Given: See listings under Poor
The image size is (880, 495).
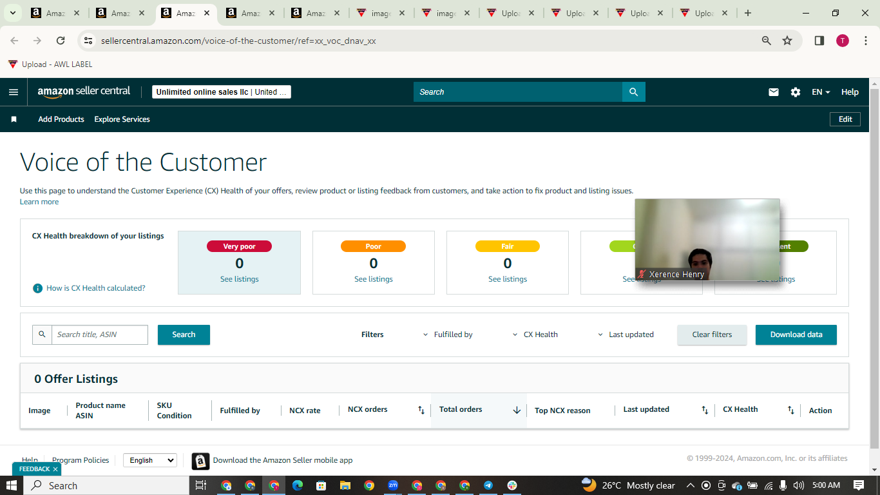Looking at the screenshot, I should pyautogui.click(x=374, y=279).
